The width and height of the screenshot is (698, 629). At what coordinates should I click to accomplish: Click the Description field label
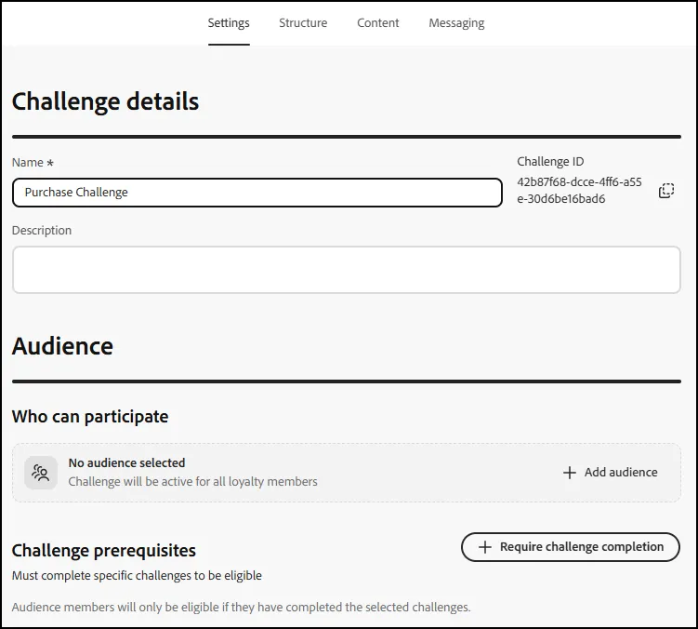(42, 231)
